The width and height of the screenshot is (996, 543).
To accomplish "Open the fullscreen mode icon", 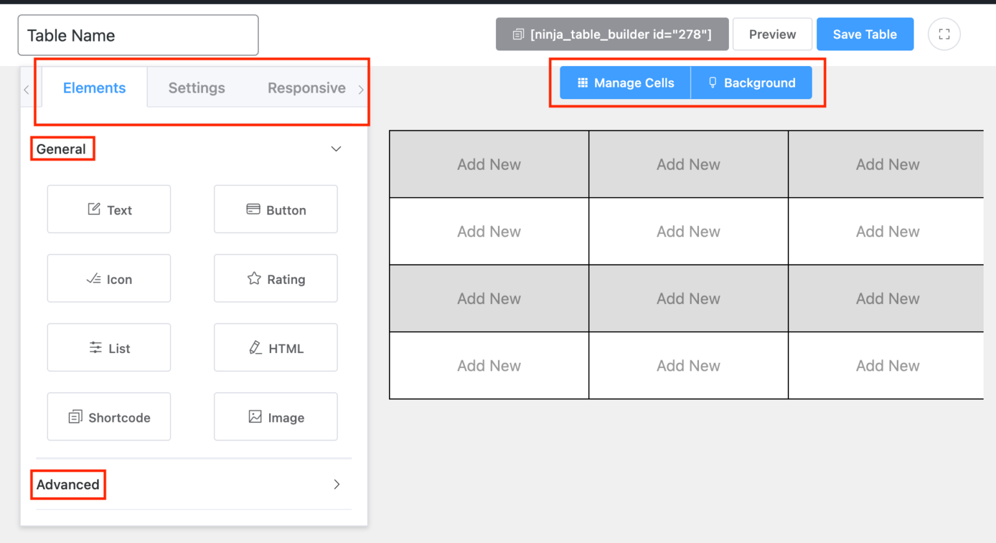I will click(x=944, y=34).
